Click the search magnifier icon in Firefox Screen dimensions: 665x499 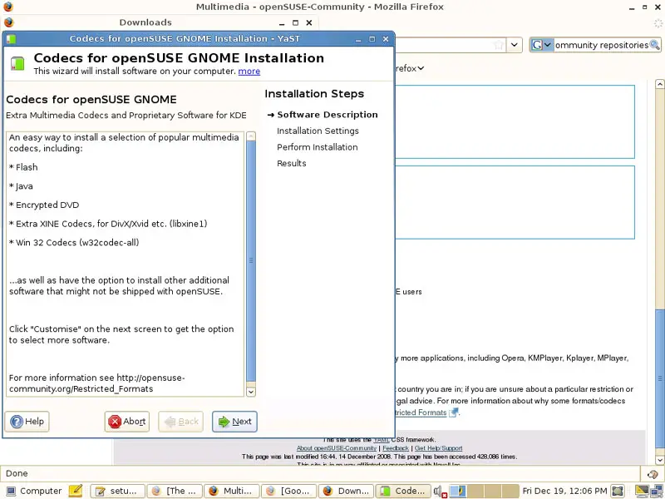point(654,45)
